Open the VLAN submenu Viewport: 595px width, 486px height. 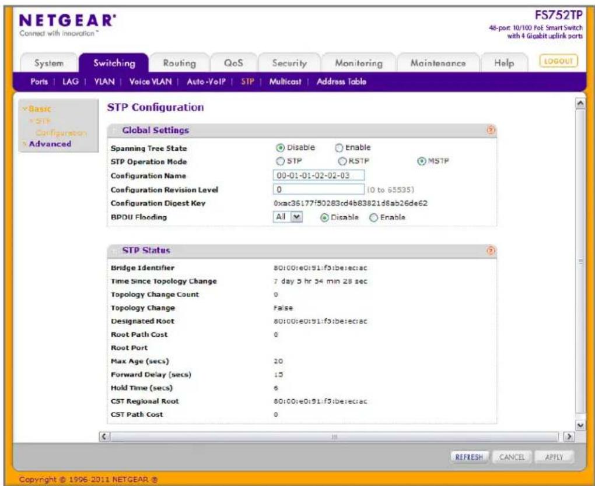104,82
